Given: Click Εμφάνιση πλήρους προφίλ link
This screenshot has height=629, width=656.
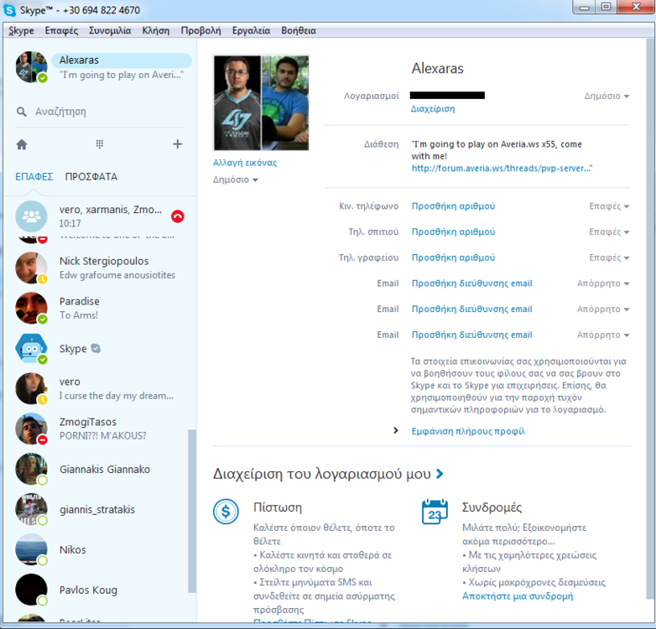Looking at the screenshot, I should 468,431.
